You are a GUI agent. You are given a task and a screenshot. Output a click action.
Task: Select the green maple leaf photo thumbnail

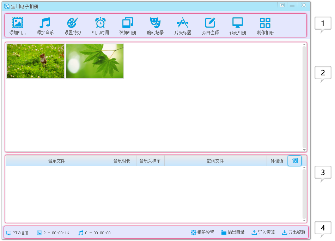pos(95,61)
